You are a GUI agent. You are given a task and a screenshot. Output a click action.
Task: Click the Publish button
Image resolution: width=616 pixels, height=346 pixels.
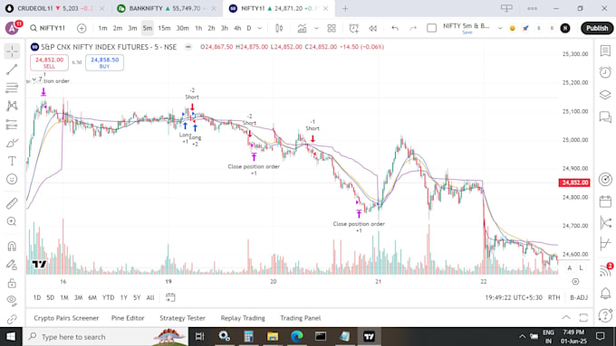pos(597,28)
